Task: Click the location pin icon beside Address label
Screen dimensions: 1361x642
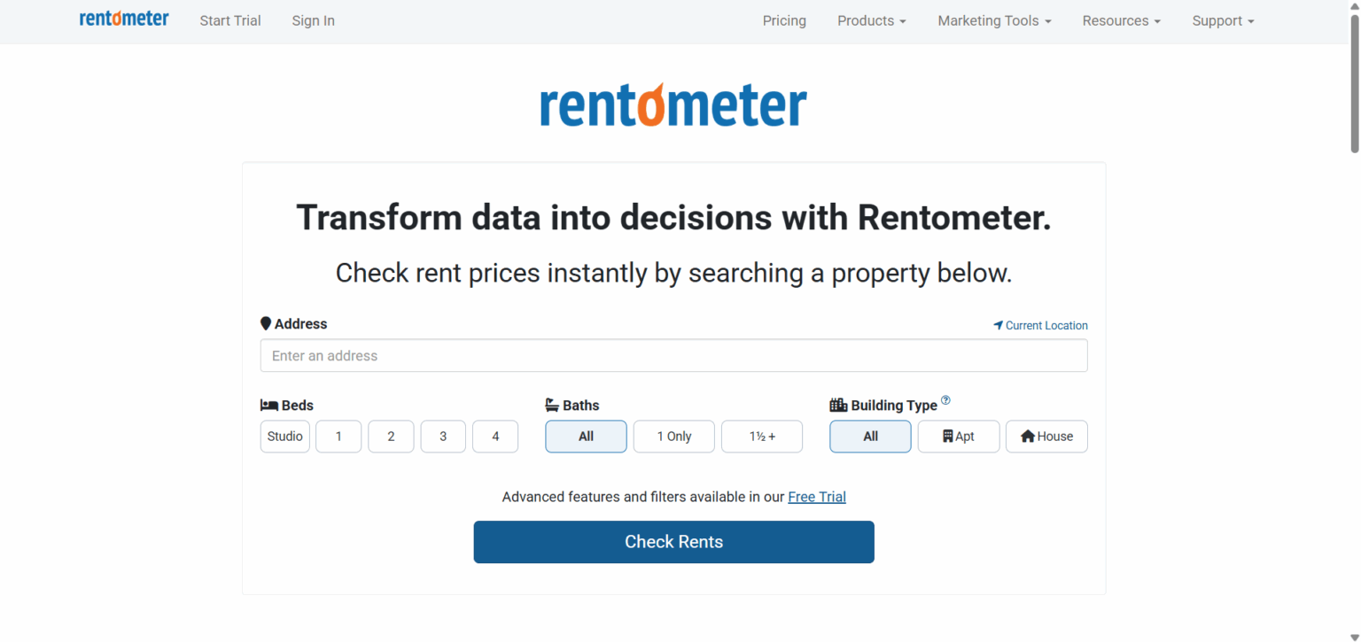Action: [266, 323]
